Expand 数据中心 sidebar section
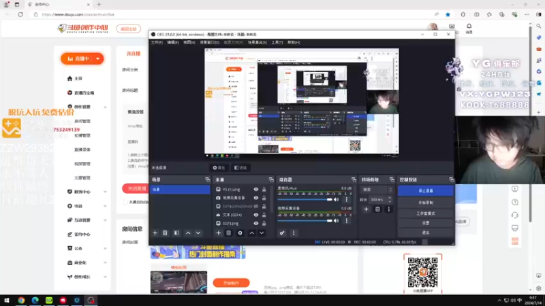Image resolution: width=545 pixels, height=306 pixels. (x=105, y=192)
